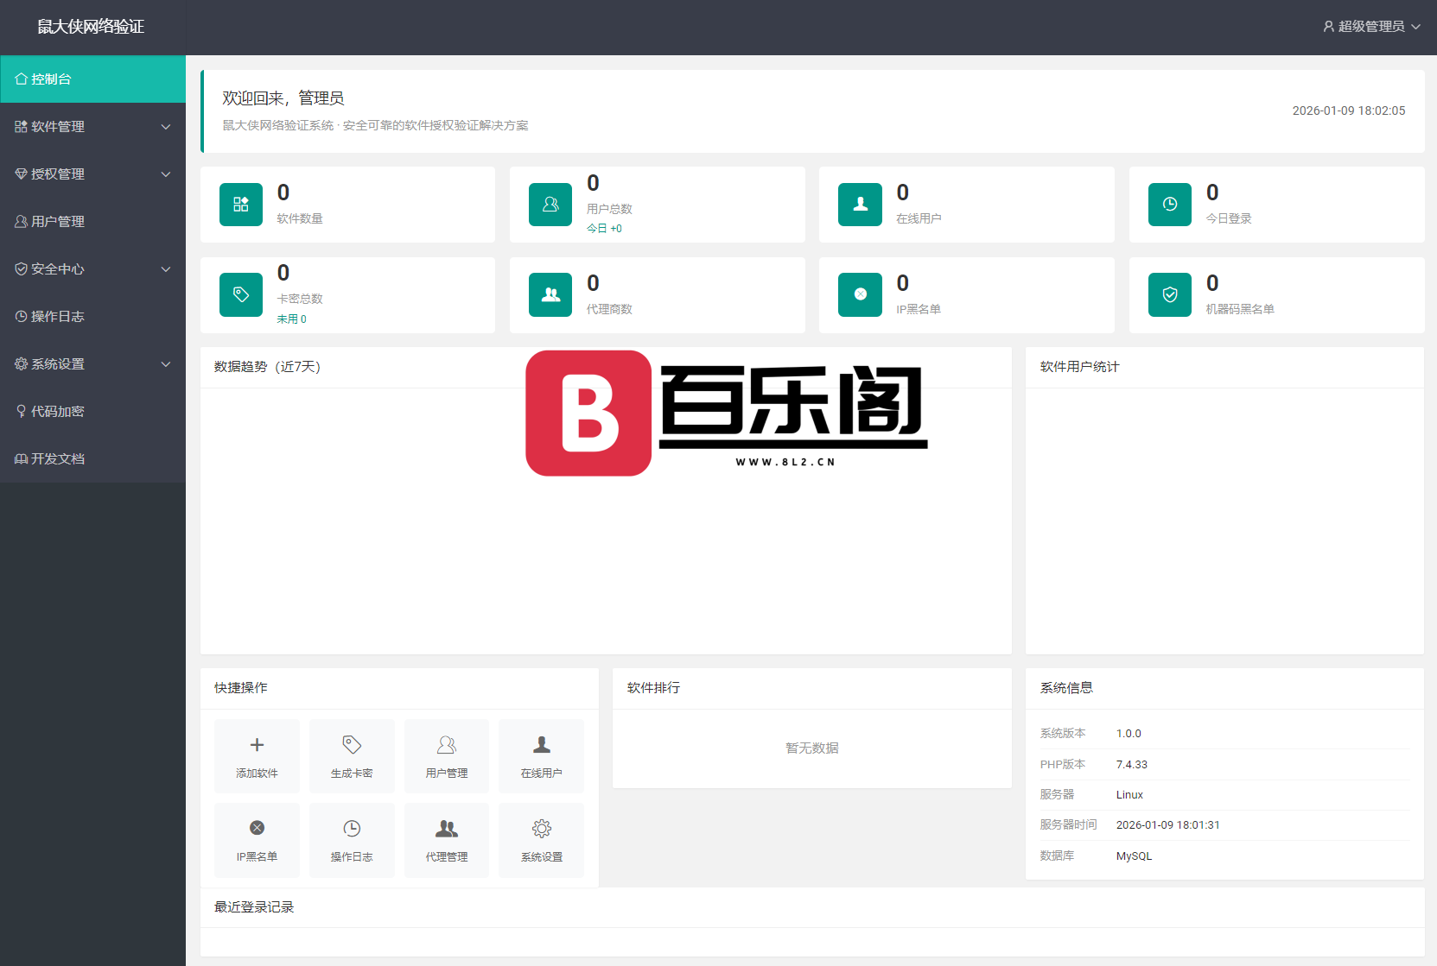Click the 鼠大侠网络验证 brand title
The image size is (1437, 966).
(x=89, y=27)
